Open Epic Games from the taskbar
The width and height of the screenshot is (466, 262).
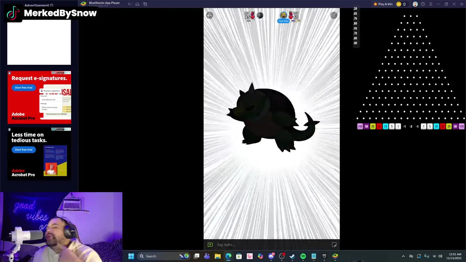pyautogui.click(x=324, y=256)
